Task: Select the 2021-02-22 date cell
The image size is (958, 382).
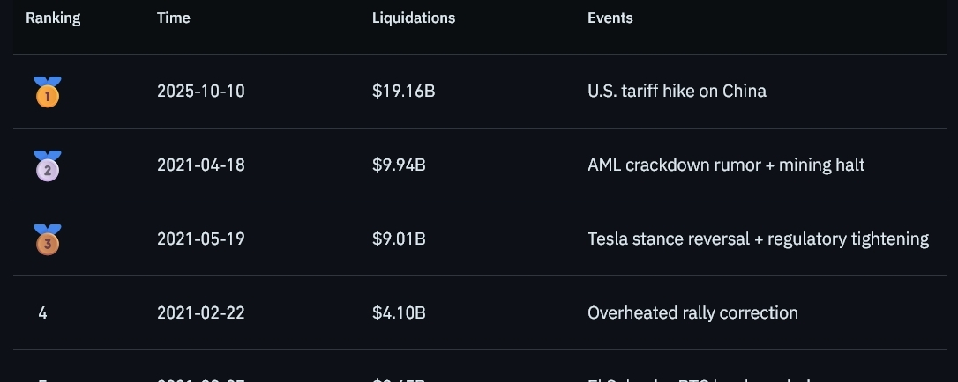Action: pos(201,313)
